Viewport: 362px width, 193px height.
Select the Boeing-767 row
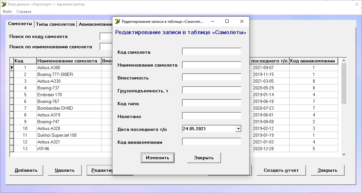coord(69,101)
